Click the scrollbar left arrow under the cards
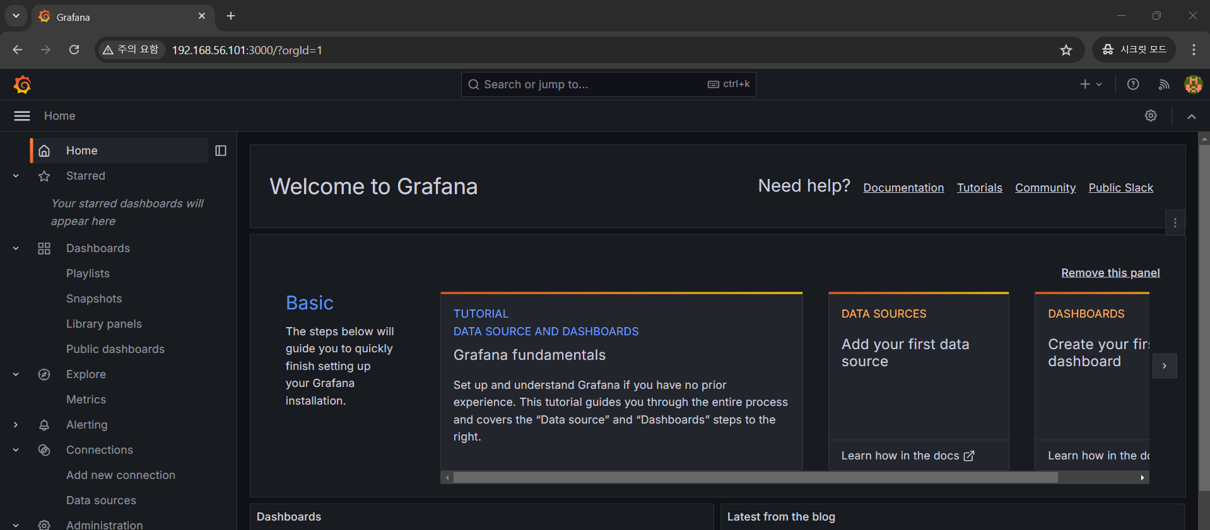 [447, 478]
